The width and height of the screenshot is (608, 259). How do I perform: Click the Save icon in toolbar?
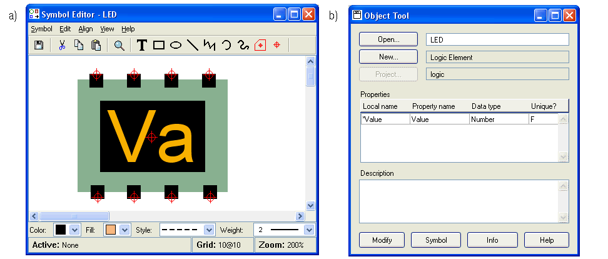(x=39, y=45)
